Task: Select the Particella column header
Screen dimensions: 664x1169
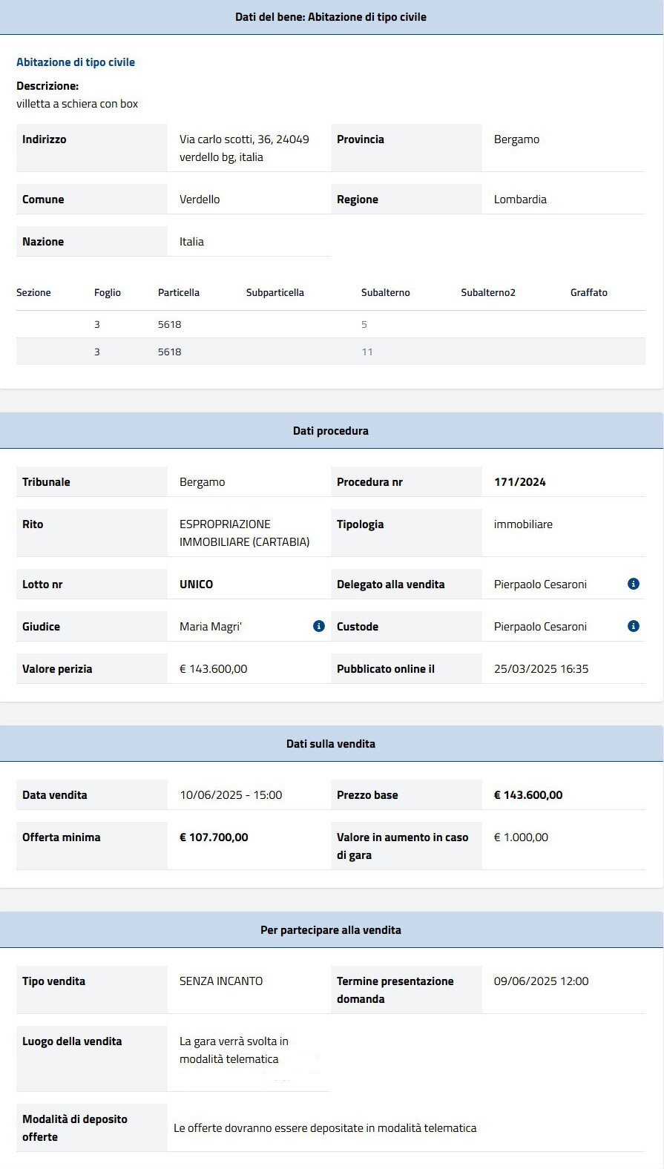Action: [179, 293]
